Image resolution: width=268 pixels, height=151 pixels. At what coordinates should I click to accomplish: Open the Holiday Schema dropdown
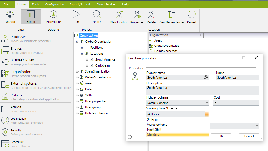(207, 103)
